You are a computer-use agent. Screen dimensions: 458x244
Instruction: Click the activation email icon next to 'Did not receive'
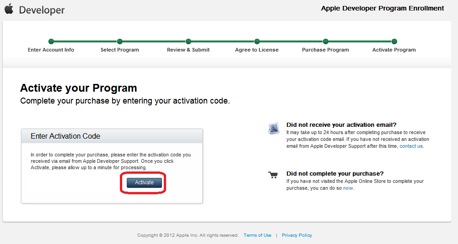274,129
